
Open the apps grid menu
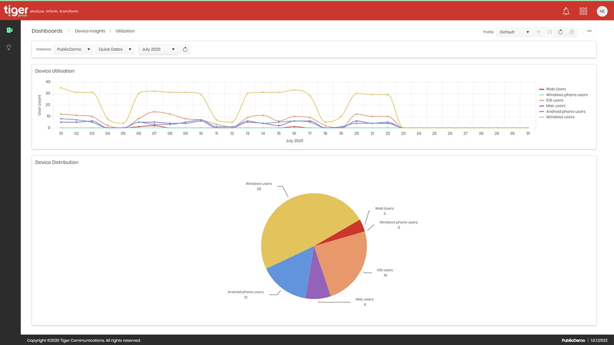point(583,11)
